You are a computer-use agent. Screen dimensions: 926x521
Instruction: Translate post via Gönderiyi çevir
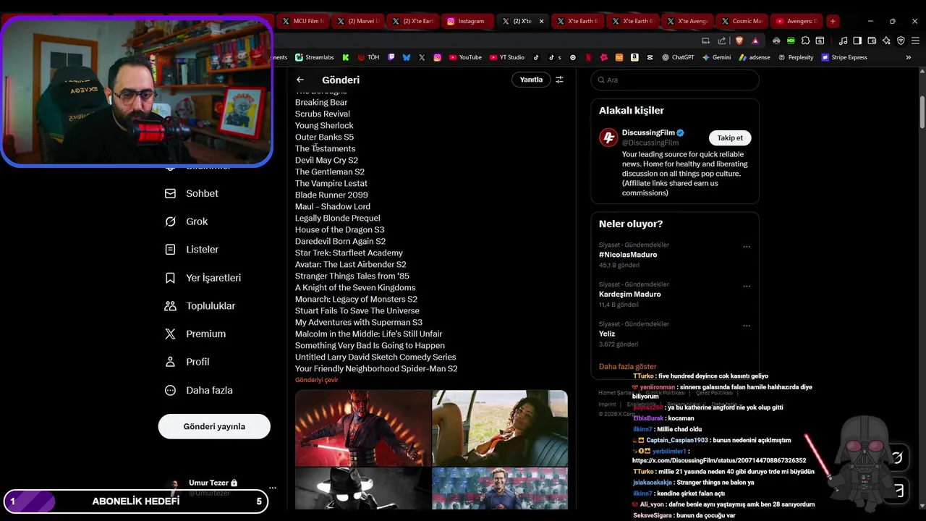[x=316, y=380]
